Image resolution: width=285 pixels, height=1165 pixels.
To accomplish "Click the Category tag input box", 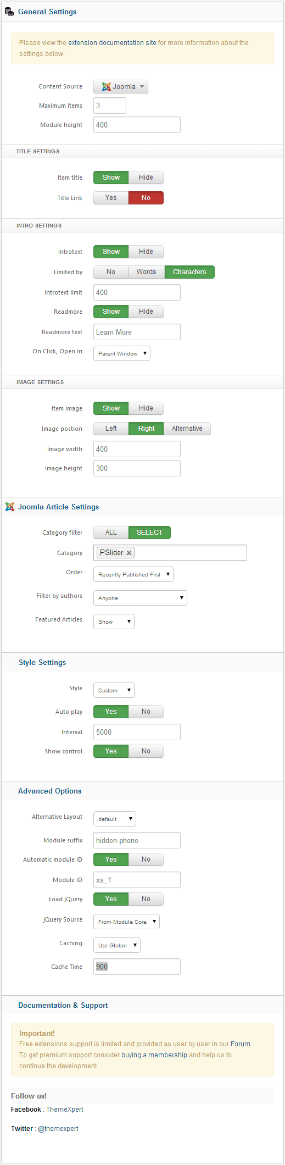I will pyautogui.click(x=170, y=553).
